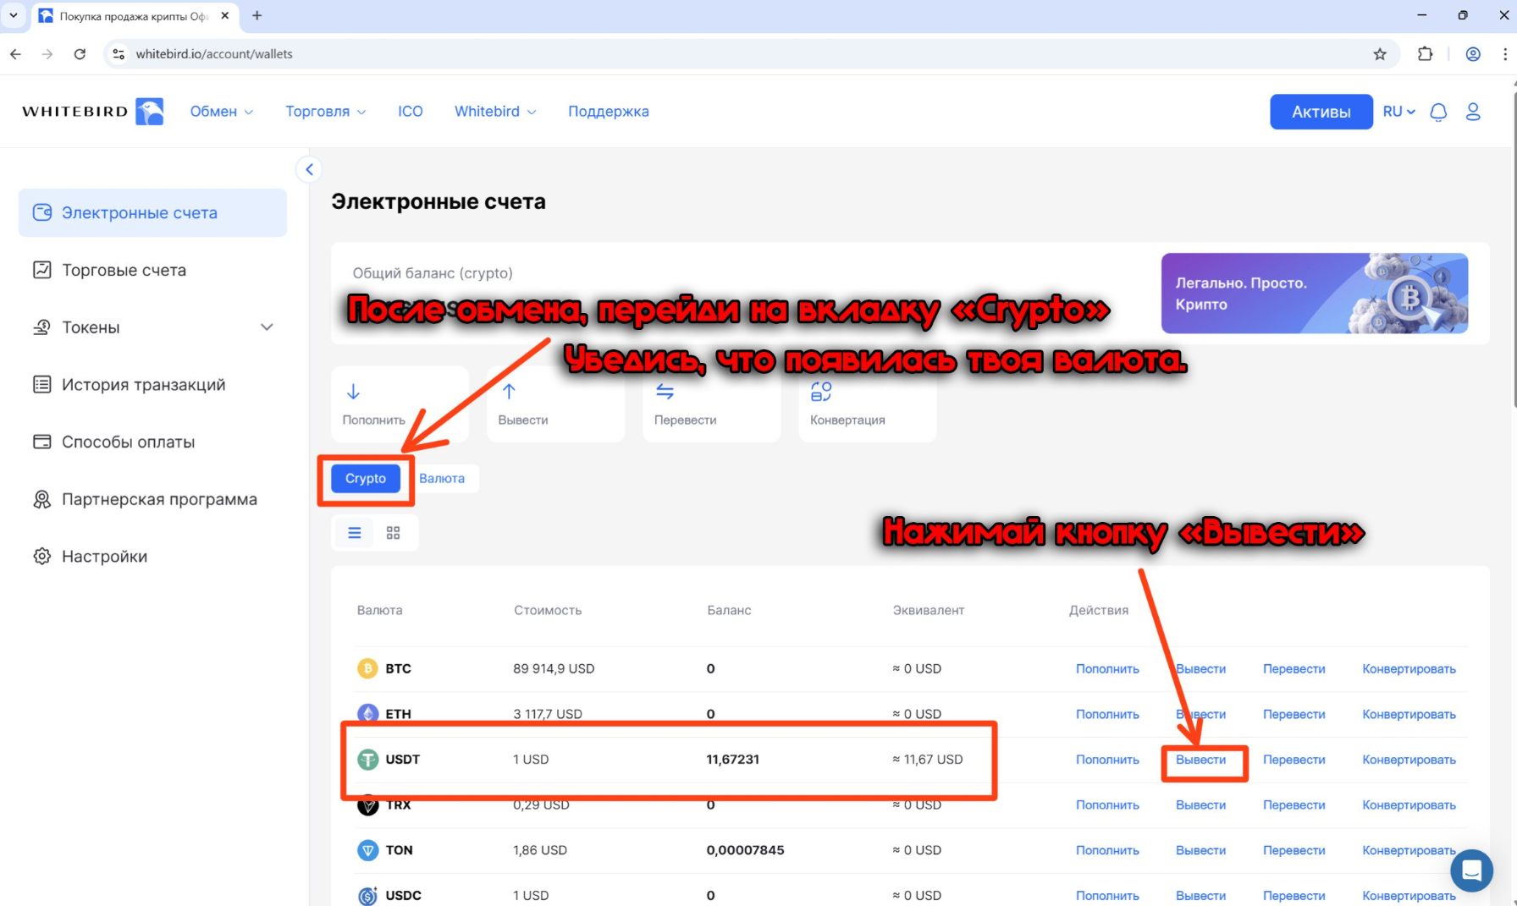Click the Перевести tile with swap arrows
Viewport: 1517px width, 906px height.
(711, 404)
